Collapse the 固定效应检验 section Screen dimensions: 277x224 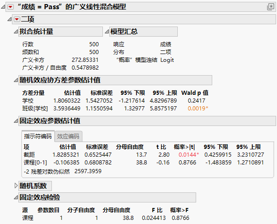[16, 197]
